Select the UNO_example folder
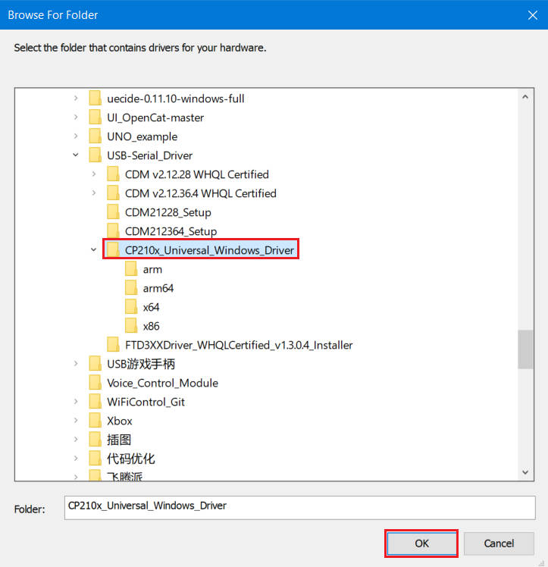The image size is (548, 567). 142,136
